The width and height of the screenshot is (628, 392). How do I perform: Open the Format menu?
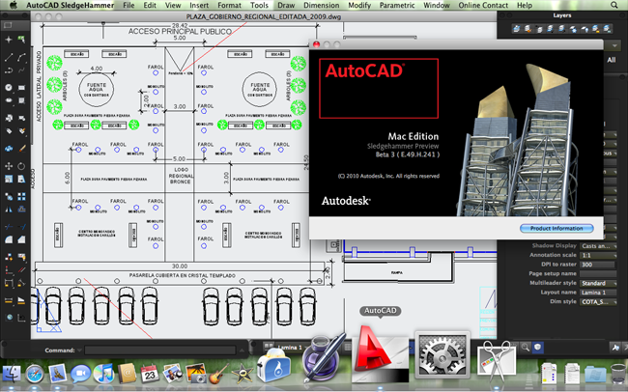point(229,5)
